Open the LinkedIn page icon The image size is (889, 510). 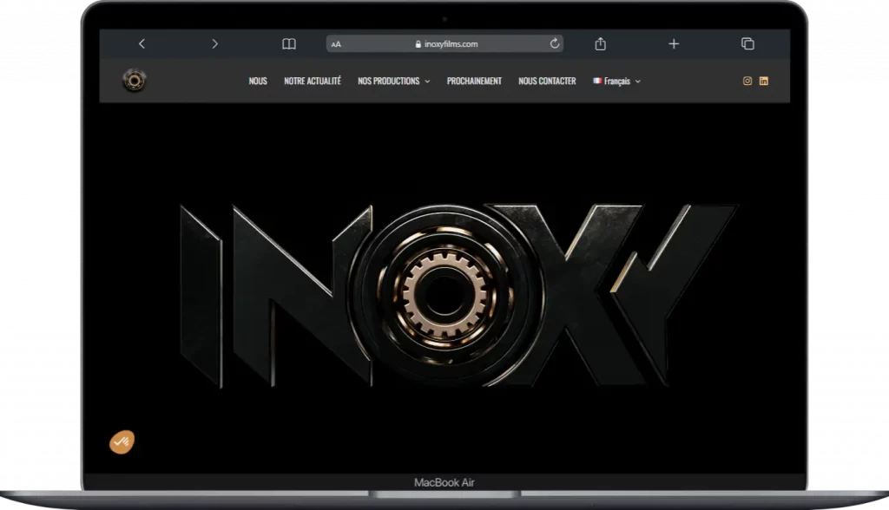coord(764,81)
